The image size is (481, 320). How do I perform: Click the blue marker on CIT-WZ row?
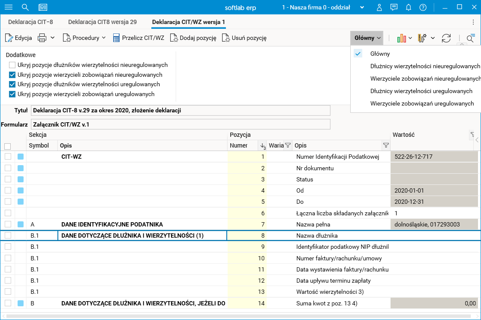[x=21, y=157]
